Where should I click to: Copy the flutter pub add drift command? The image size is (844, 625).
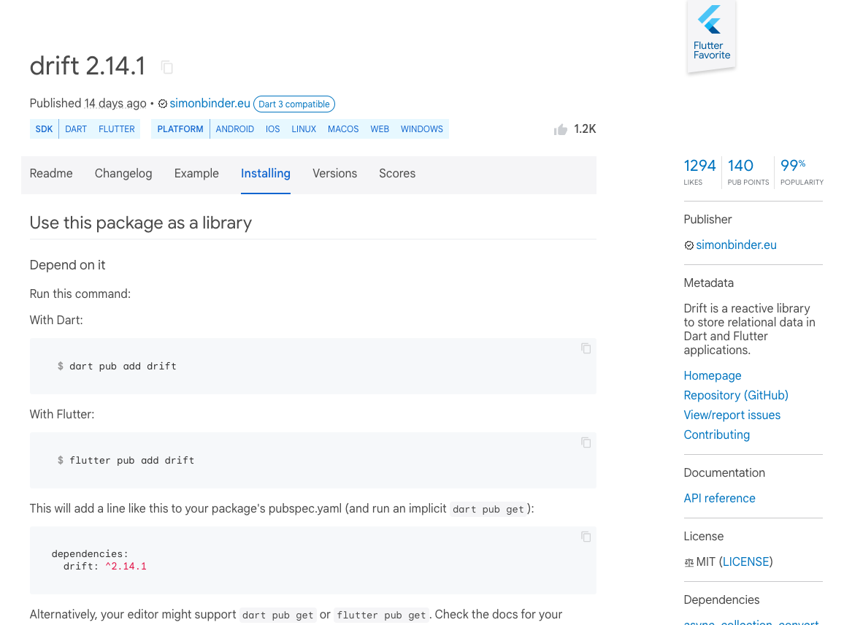(586, 442)
